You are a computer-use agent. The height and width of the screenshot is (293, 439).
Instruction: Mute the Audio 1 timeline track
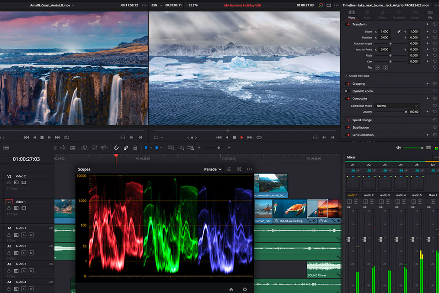[x=31, y=235]
